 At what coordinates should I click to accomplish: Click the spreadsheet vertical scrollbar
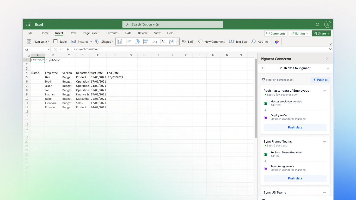256,98
